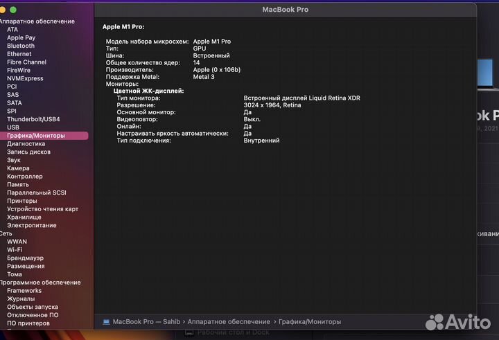499x340 pixels.
Task: Click the MacBook Pro window title
Action: pos(285,10)
